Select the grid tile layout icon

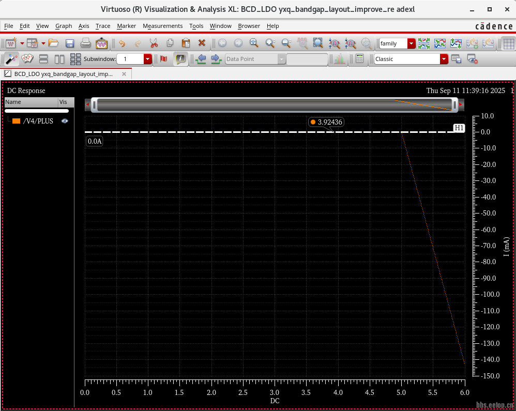tap(75, 59)
